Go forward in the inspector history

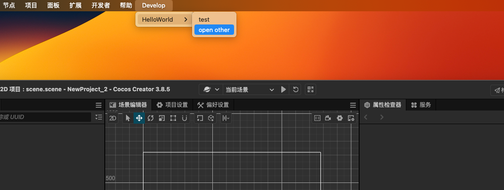[382, 117]
